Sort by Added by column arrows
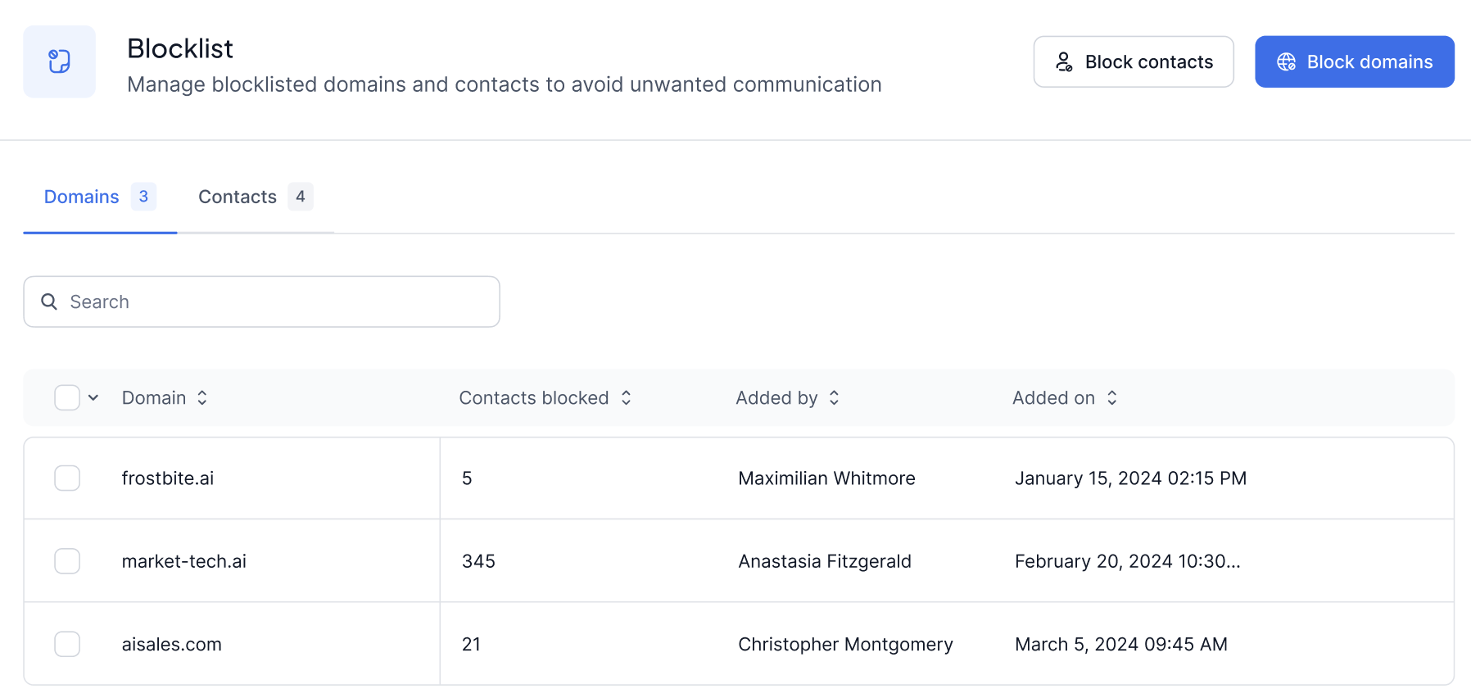Image resolution: width=1471 pixels, height=698 pixels. (835, 398)
